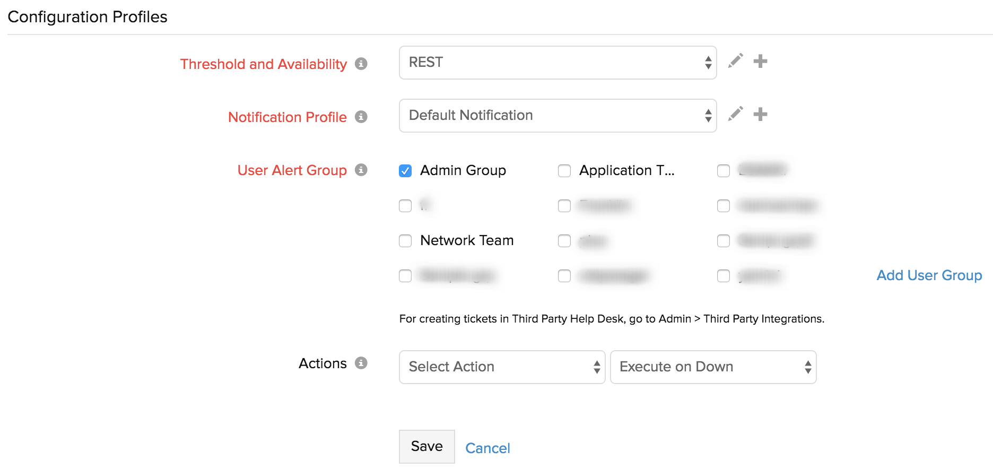Open the Execute on Down dropdown
The width and height of the screenshot is (993, 469).
[x=713, y=367]
